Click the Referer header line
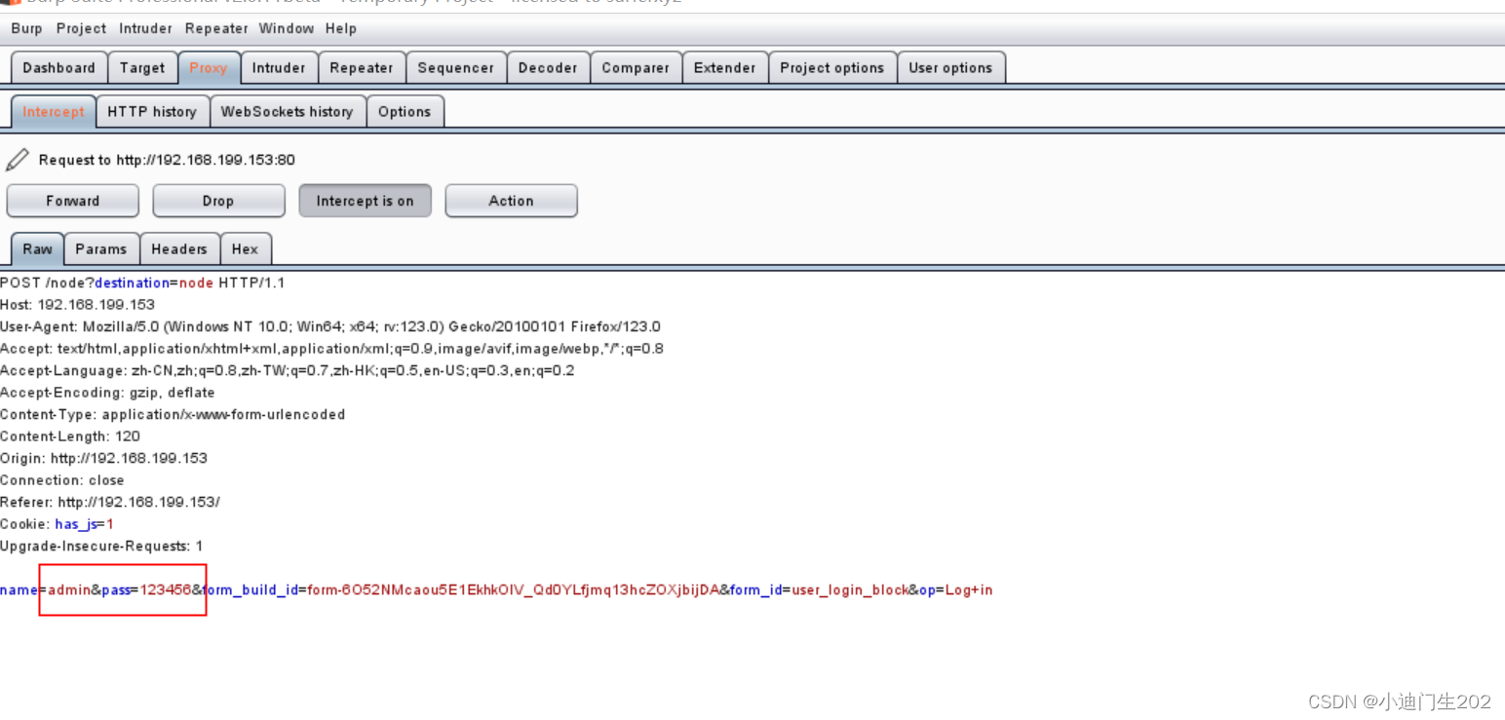 tap(110, 502)
